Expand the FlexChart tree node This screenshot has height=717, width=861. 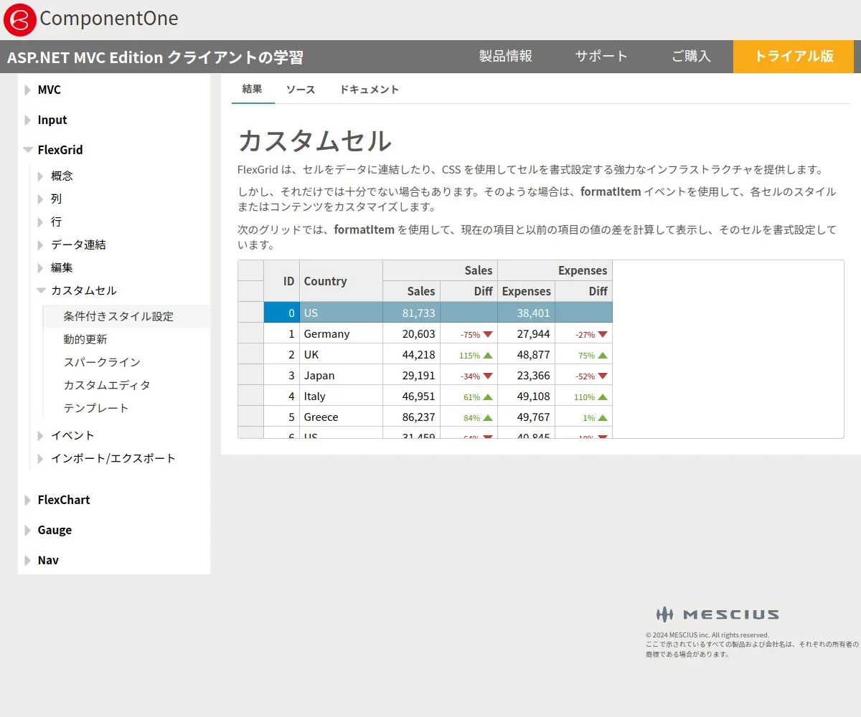27,500
